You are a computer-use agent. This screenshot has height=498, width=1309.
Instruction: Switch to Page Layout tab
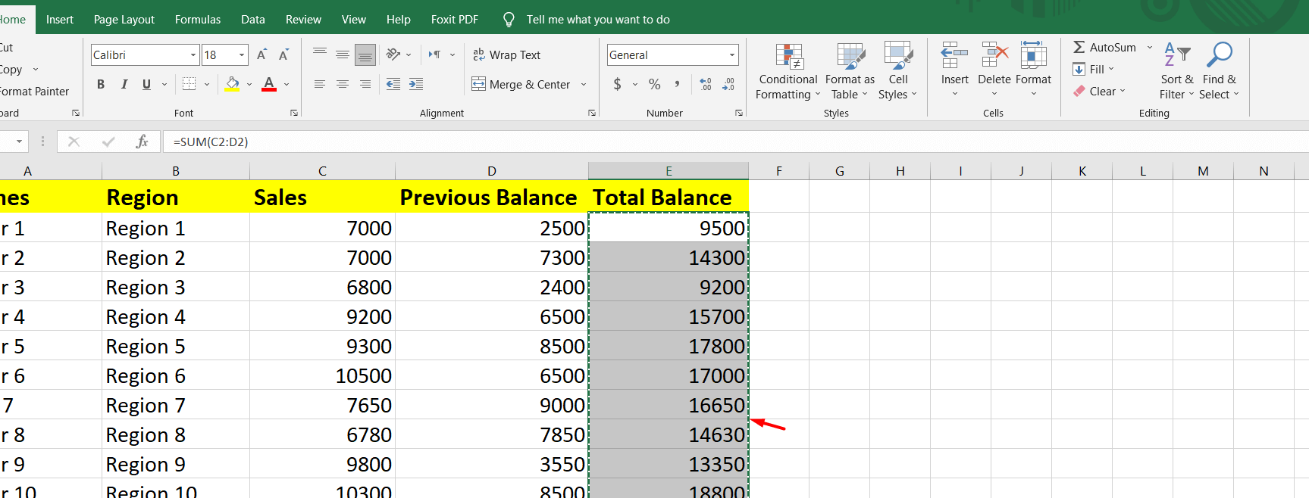[x=124, y=20]
